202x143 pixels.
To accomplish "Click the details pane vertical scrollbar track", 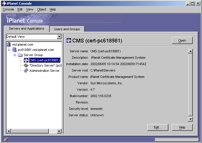I will coord(190,85).
